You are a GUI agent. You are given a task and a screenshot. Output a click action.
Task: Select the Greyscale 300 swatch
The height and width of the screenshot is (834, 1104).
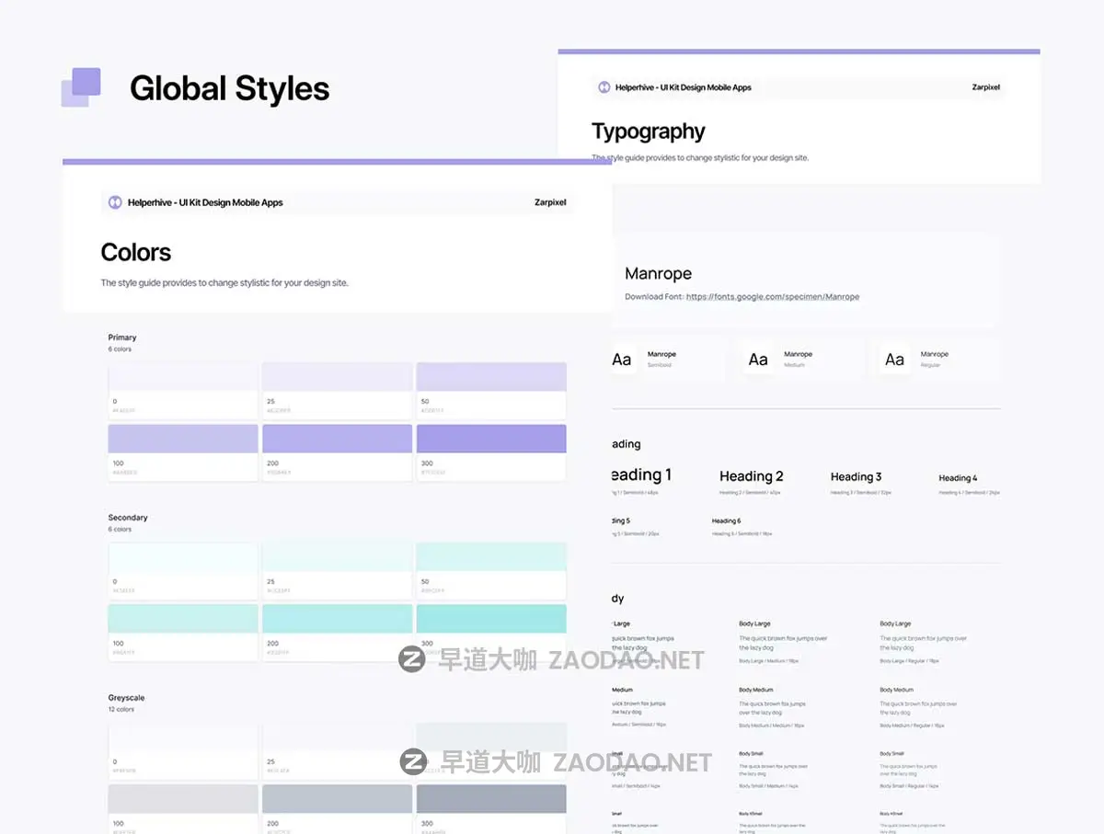pos(490,799)
